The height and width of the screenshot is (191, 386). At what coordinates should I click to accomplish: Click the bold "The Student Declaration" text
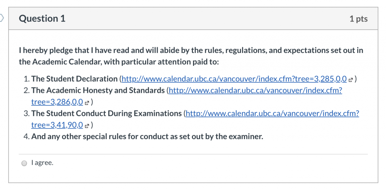tap(74, 79)
